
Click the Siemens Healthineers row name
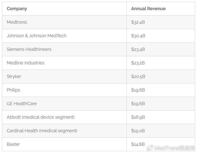[29, 49]
